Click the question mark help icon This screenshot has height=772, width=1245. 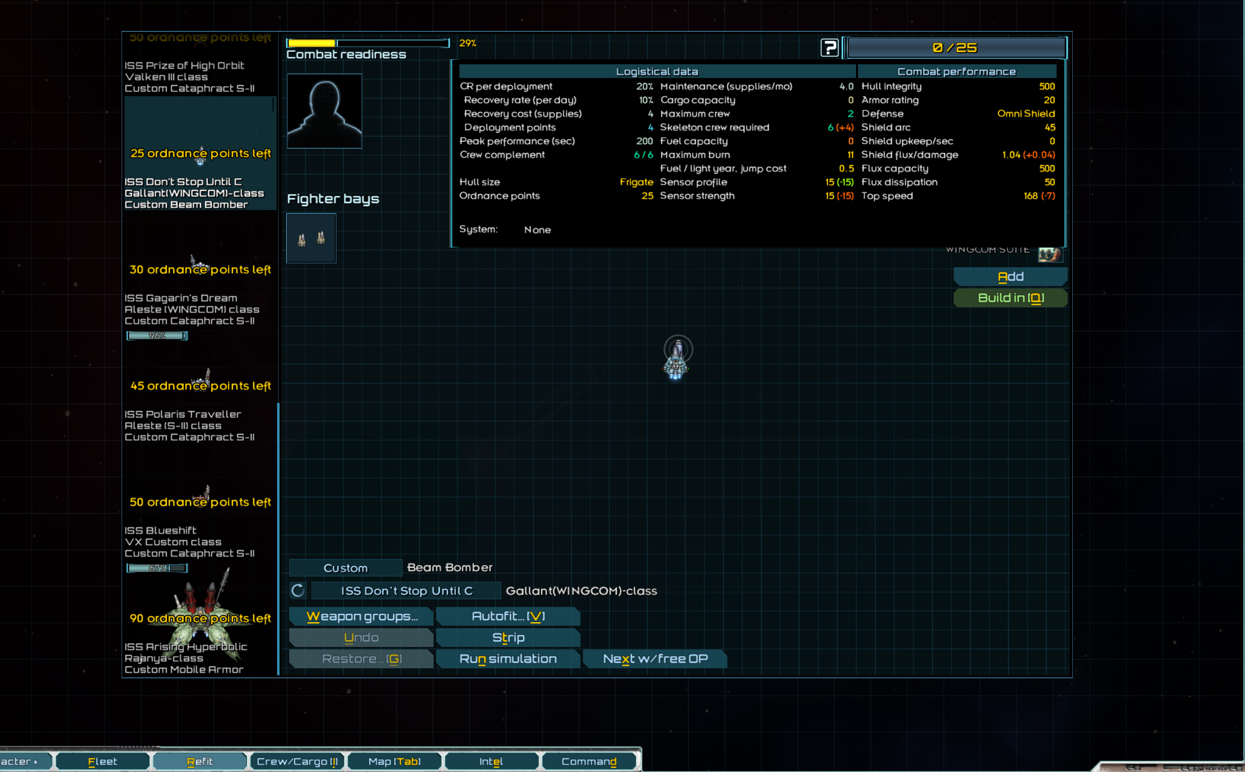point(829,48)
